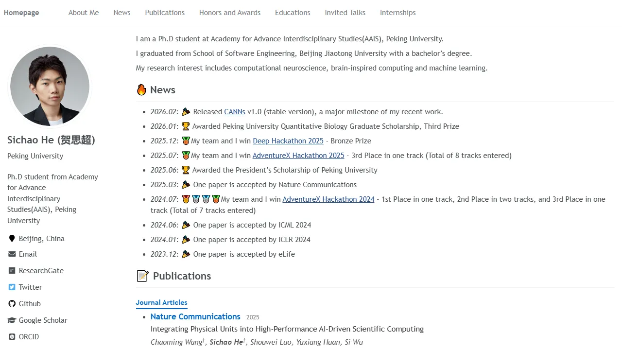Open the Nature Communications paper link
Viewport: 622px width, 350px height.
[195, 316]
